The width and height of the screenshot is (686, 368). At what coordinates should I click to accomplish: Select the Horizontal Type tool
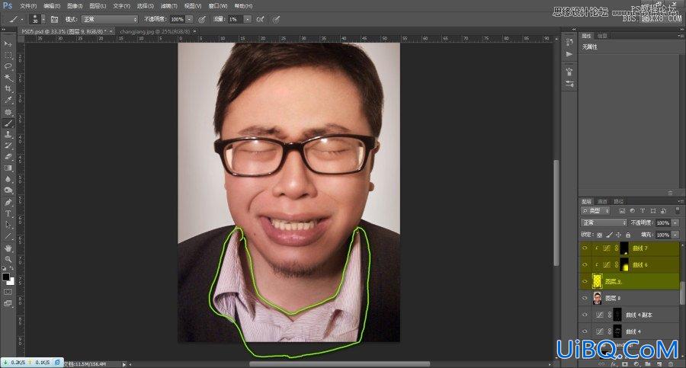click(x=8, y=213)
